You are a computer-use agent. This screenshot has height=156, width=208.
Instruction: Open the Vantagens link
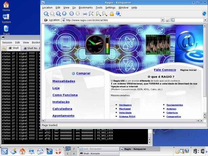tap(125, 105)
